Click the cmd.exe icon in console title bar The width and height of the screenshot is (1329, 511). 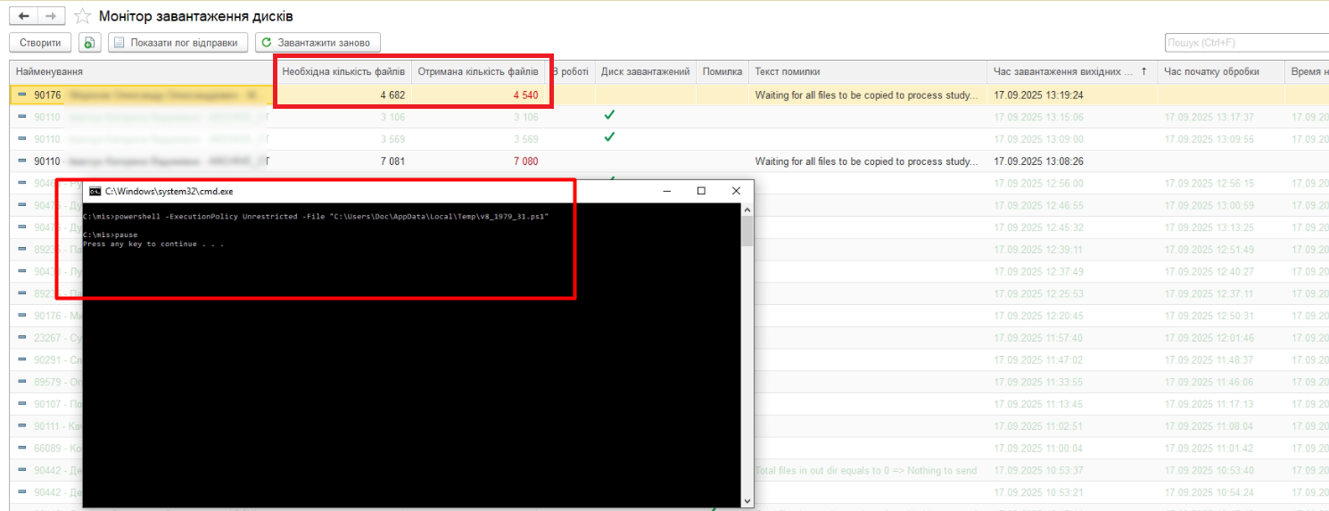(x=95, y=191)
